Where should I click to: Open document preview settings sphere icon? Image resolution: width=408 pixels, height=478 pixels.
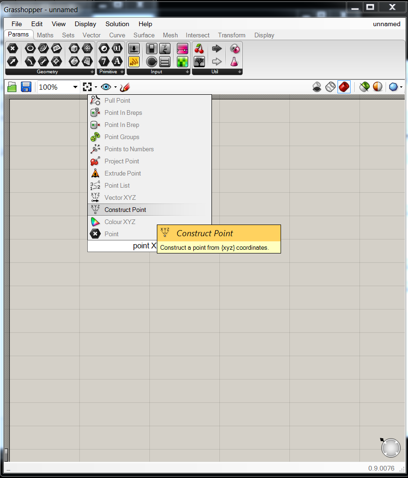378,87
